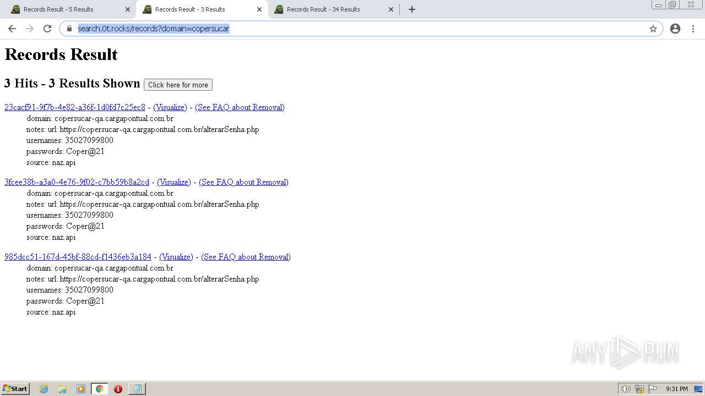Click the third record's notes url line

[143, 279]
